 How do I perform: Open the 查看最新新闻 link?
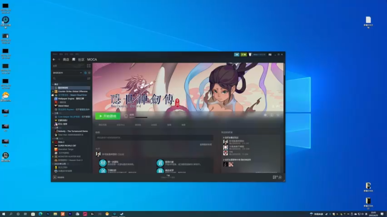click(x=206, y=144)
